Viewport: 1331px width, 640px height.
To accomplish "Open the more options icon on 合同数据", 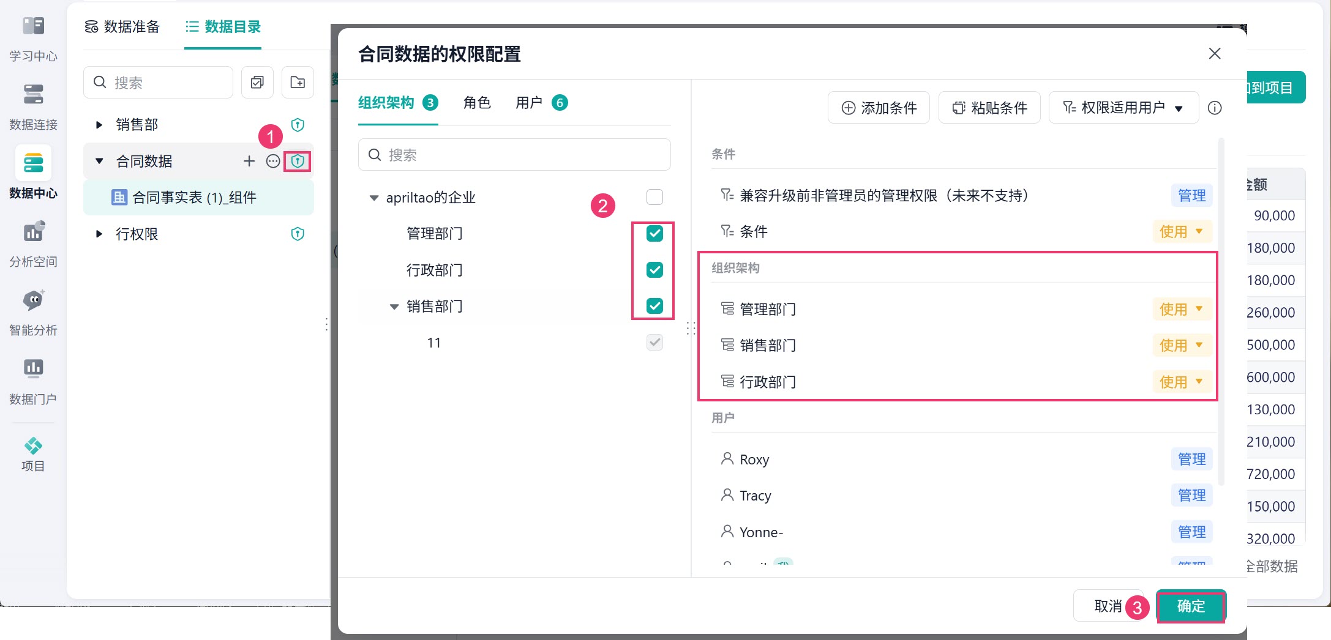I will 273,161.
